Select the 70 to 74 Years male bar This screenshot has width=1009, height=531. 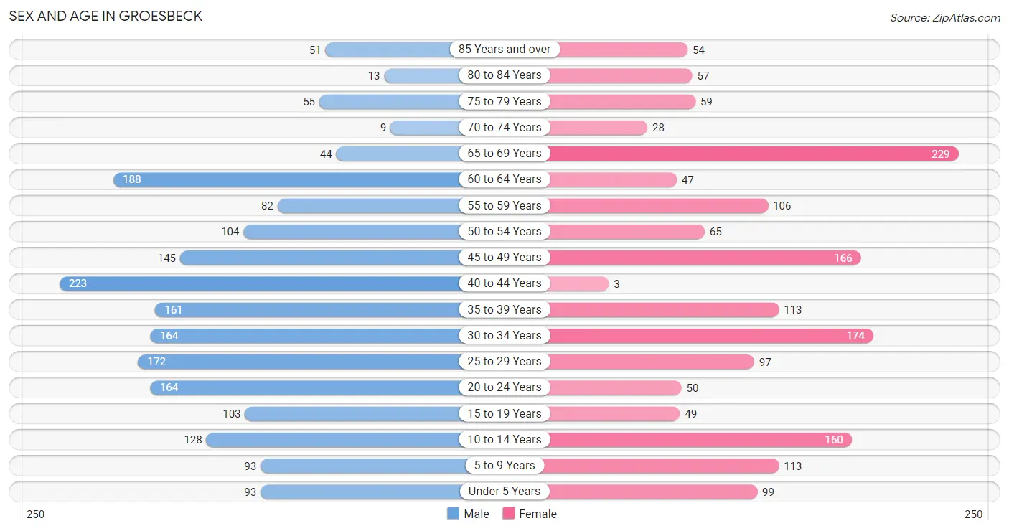point(425,128)
